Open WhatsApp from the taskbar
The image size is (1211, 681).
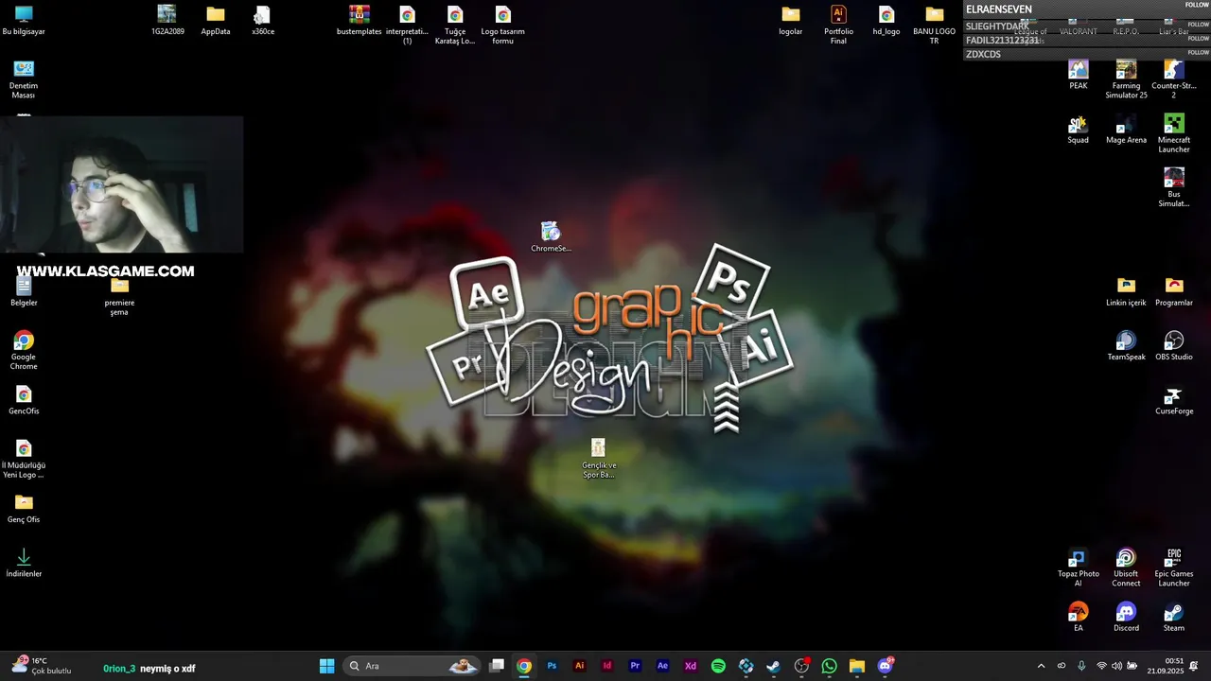click(830, 666)
